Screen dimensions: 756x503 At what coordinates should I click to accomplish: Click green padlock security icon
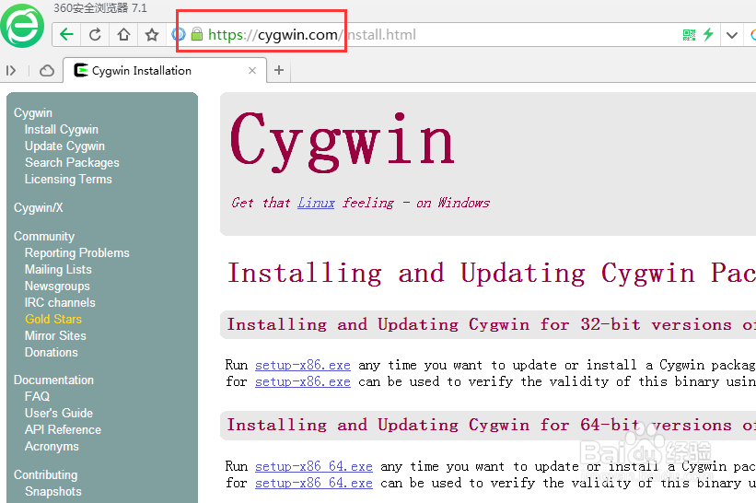[x=196, y=34]
